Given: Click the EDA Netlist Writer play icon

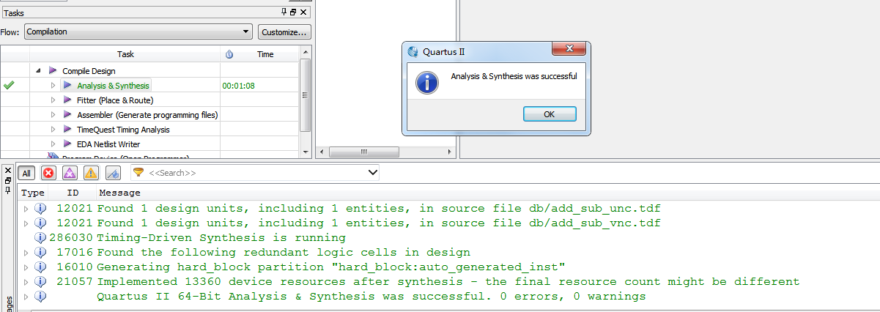Looking at the screenshot, I should coord(67,144).
